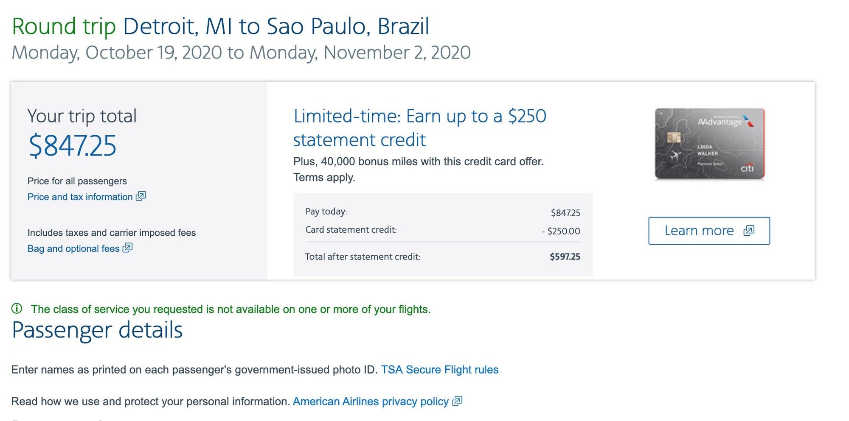Click external-link icon beside Price and tax information
The width and height of the screenshot is (849, 421).
pyautogui.click(x=141, y=196)
